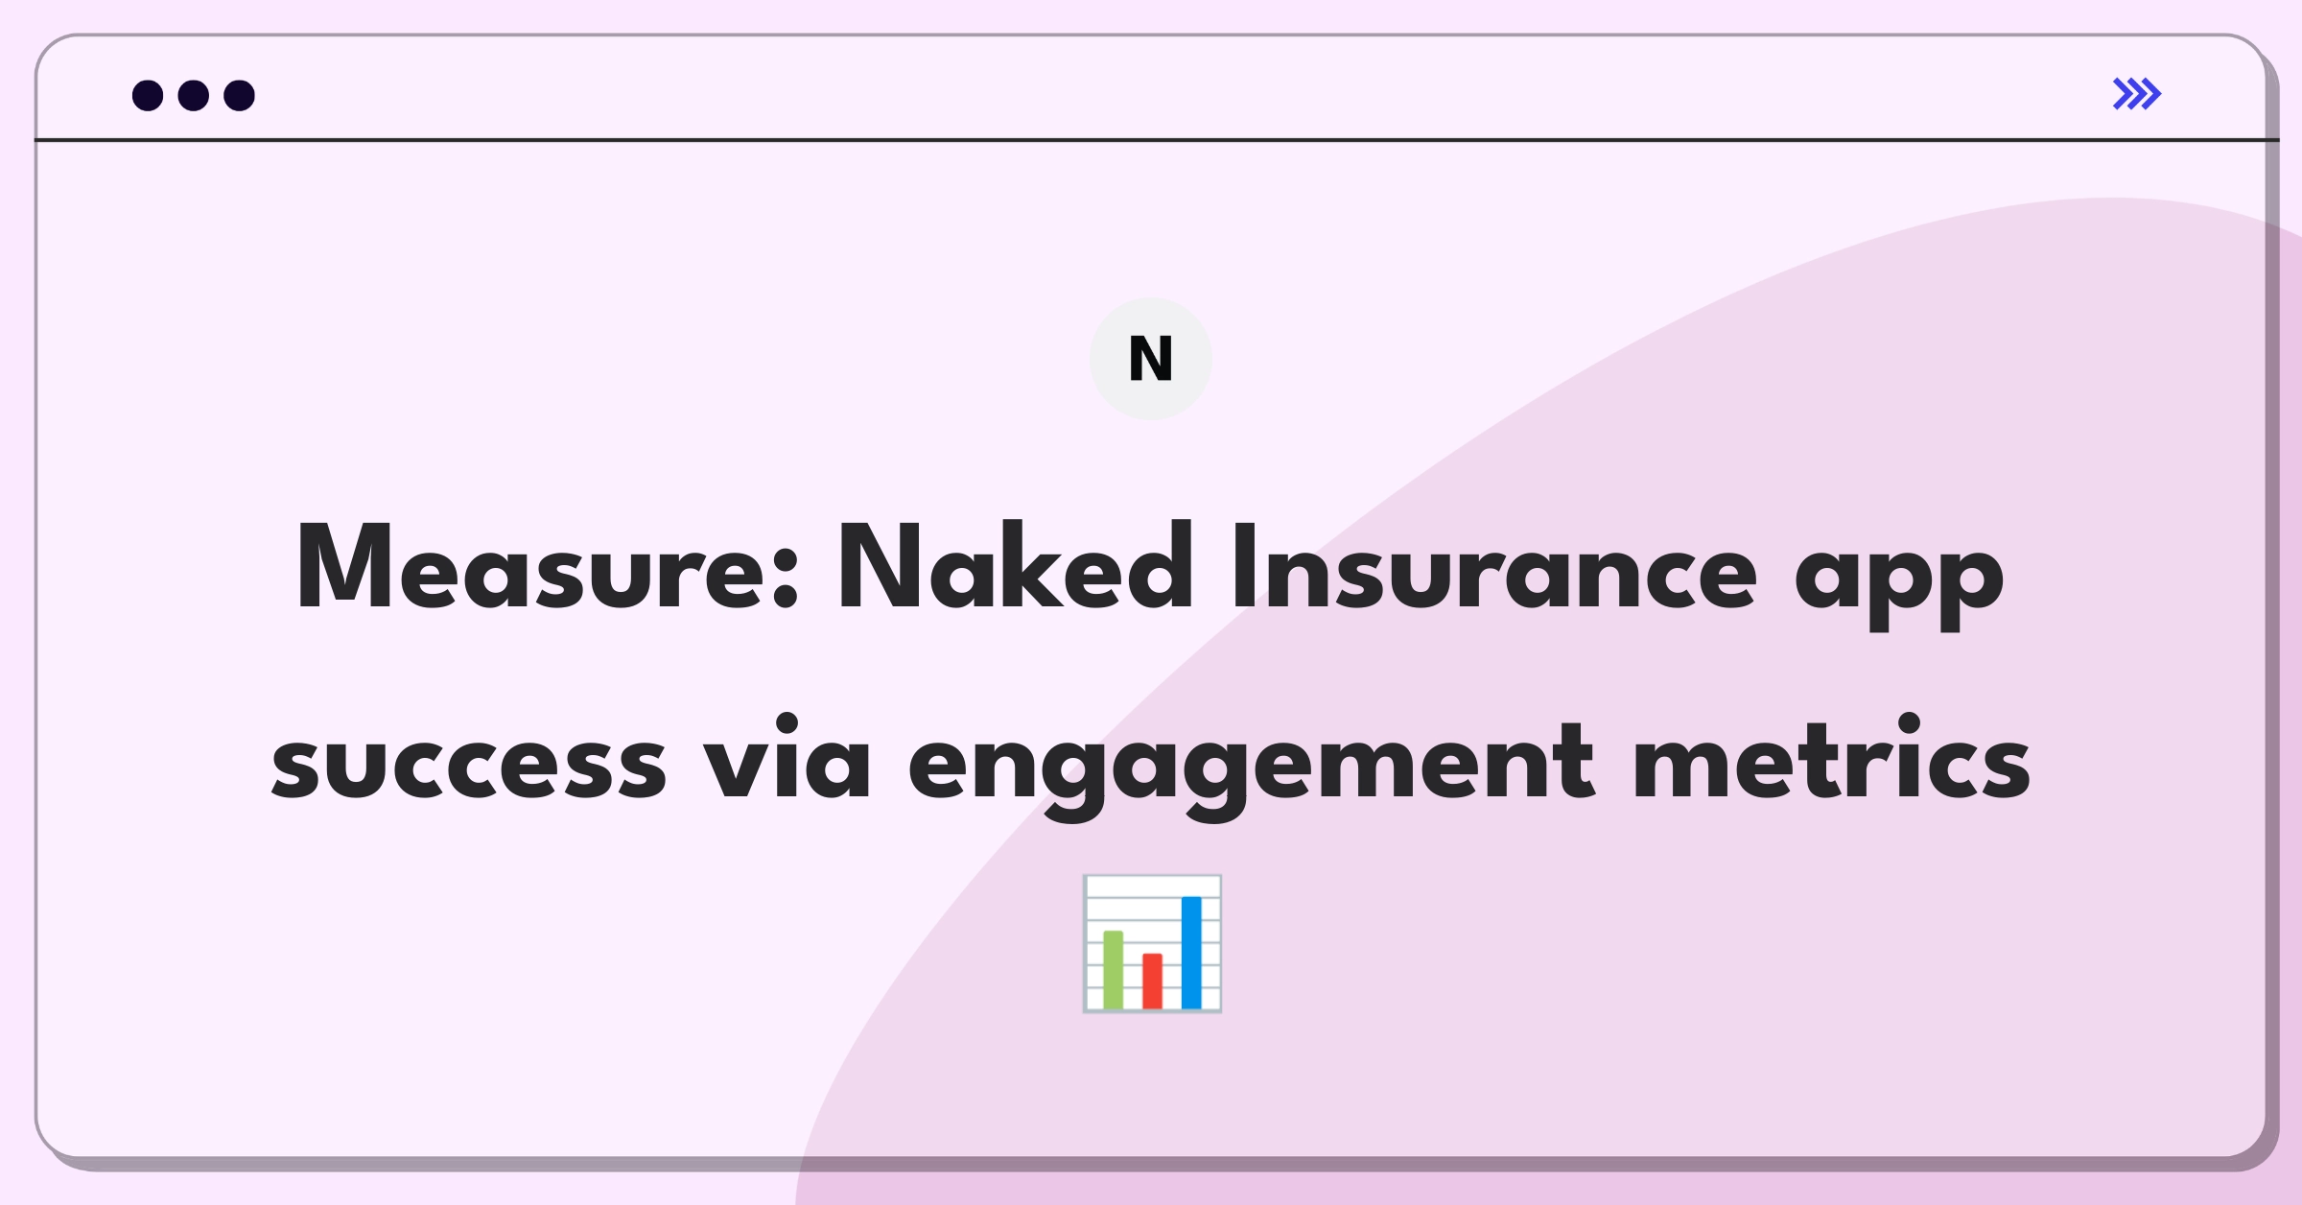2302x1205 pixels.
Task: Click the double chevron navigation icon
Action: click(x=2136, y=94)
